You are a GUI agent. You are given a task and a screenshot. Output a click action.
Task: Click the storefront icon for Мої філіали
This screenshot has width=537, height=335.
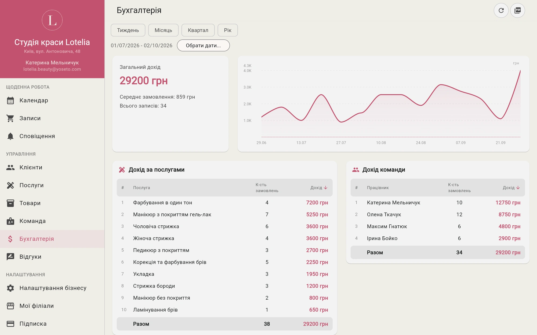(x=10, y=306)
